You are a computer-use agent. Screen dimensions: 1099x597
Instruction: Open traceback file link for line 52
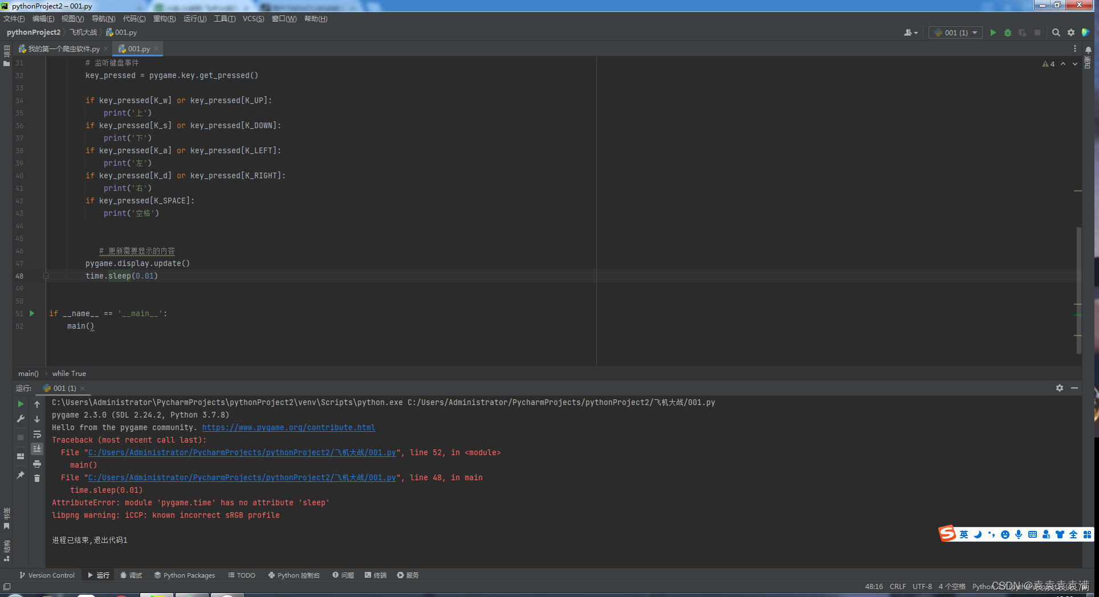242,452
